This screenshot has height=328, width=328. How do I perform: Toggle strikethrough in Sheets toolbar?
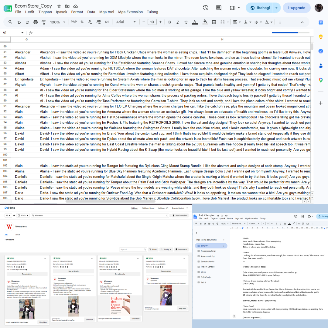click(186, 22)
